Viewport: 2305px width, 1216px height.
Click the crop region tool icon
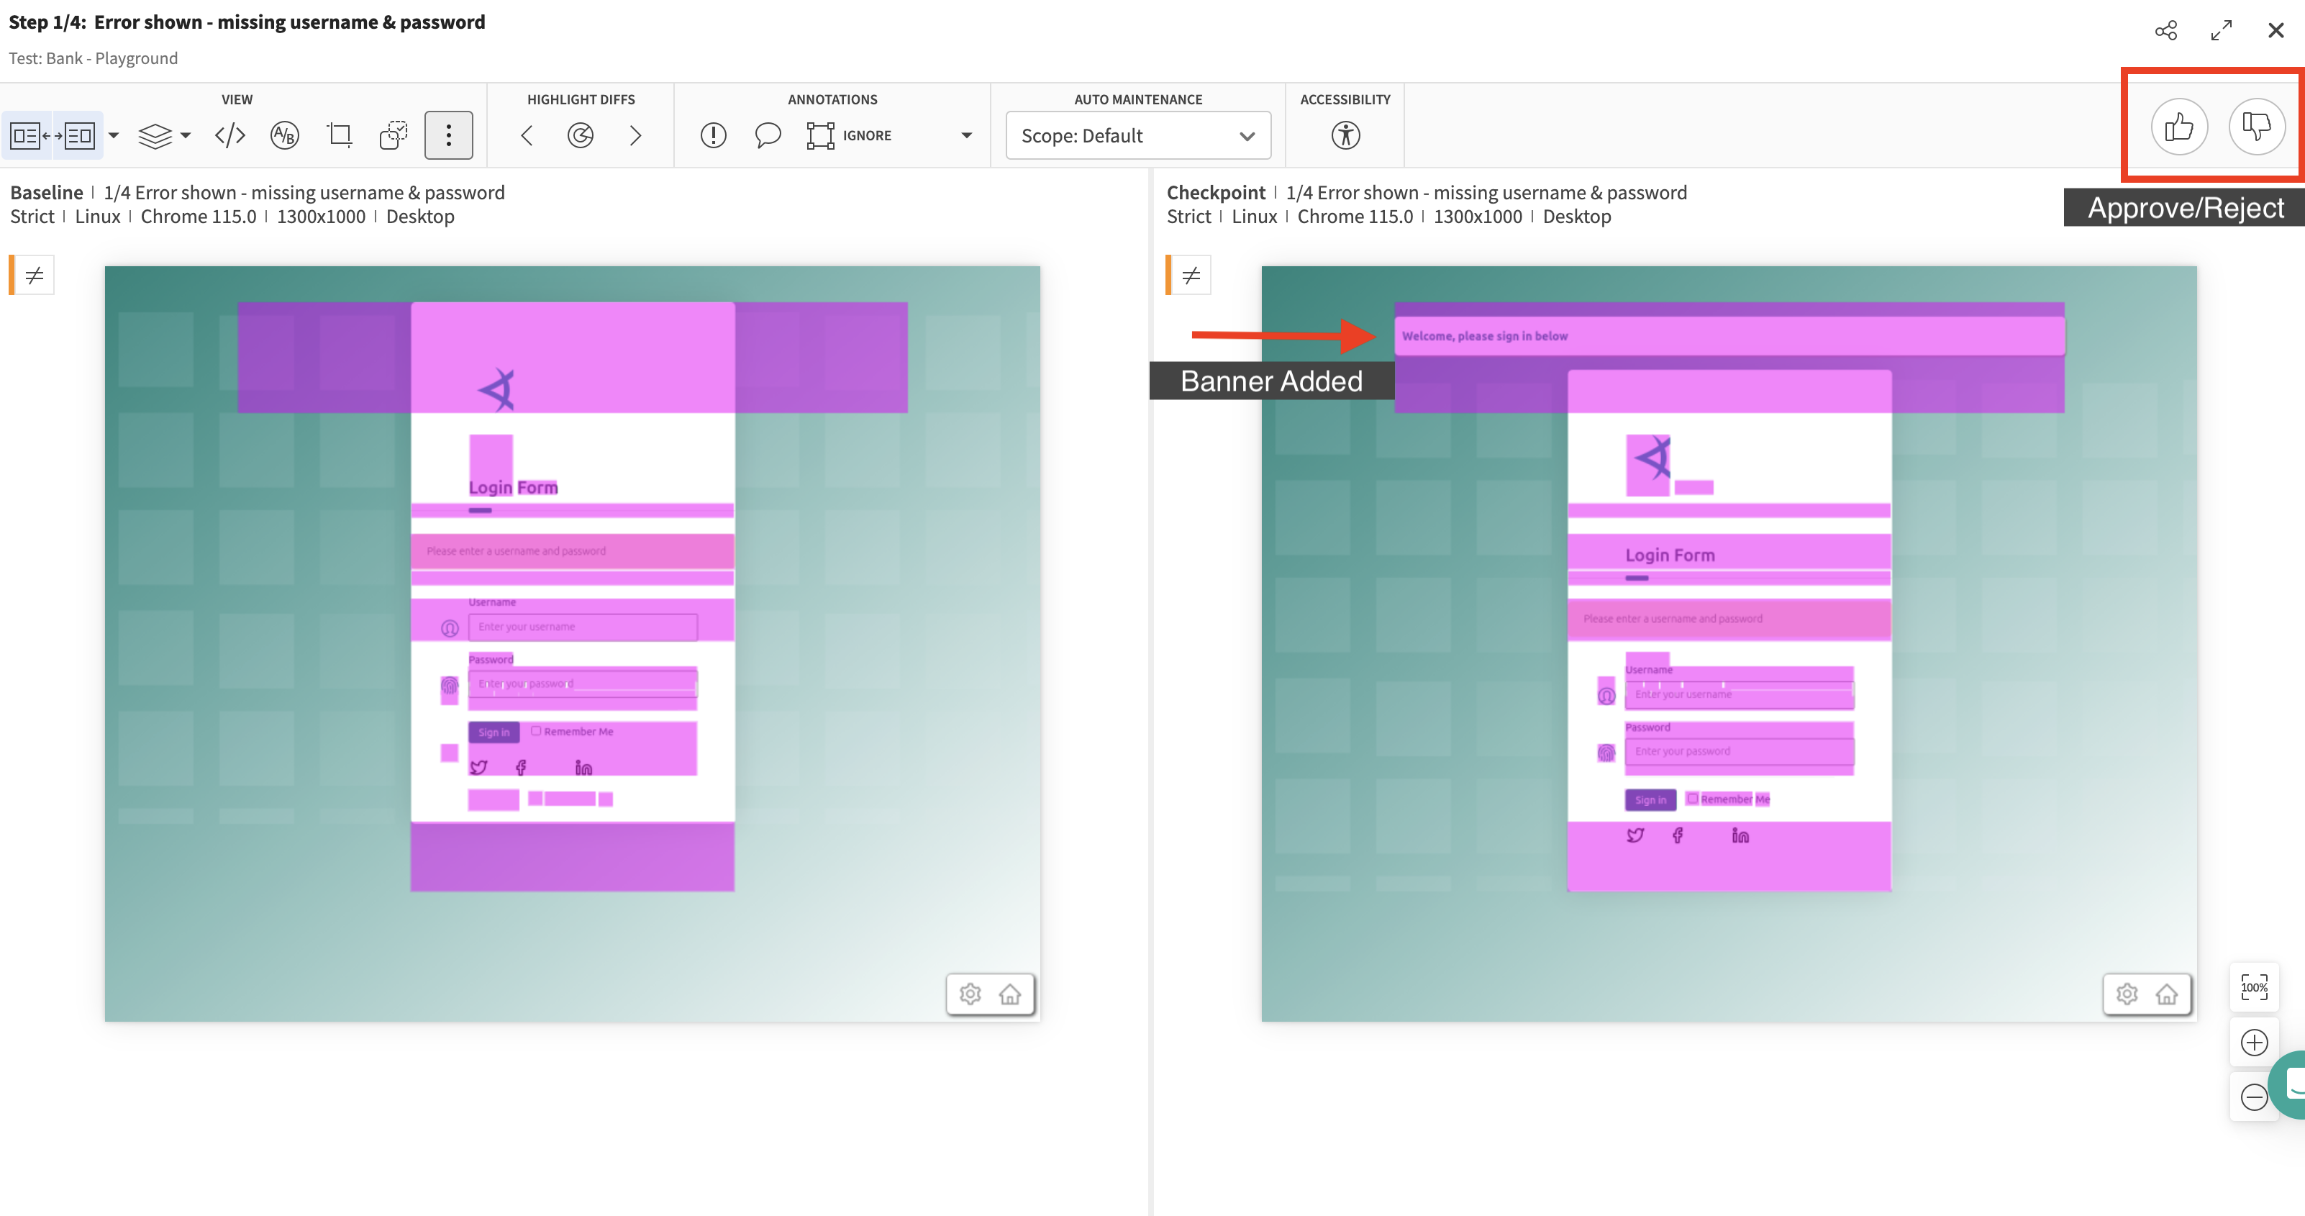coord(340,136)
